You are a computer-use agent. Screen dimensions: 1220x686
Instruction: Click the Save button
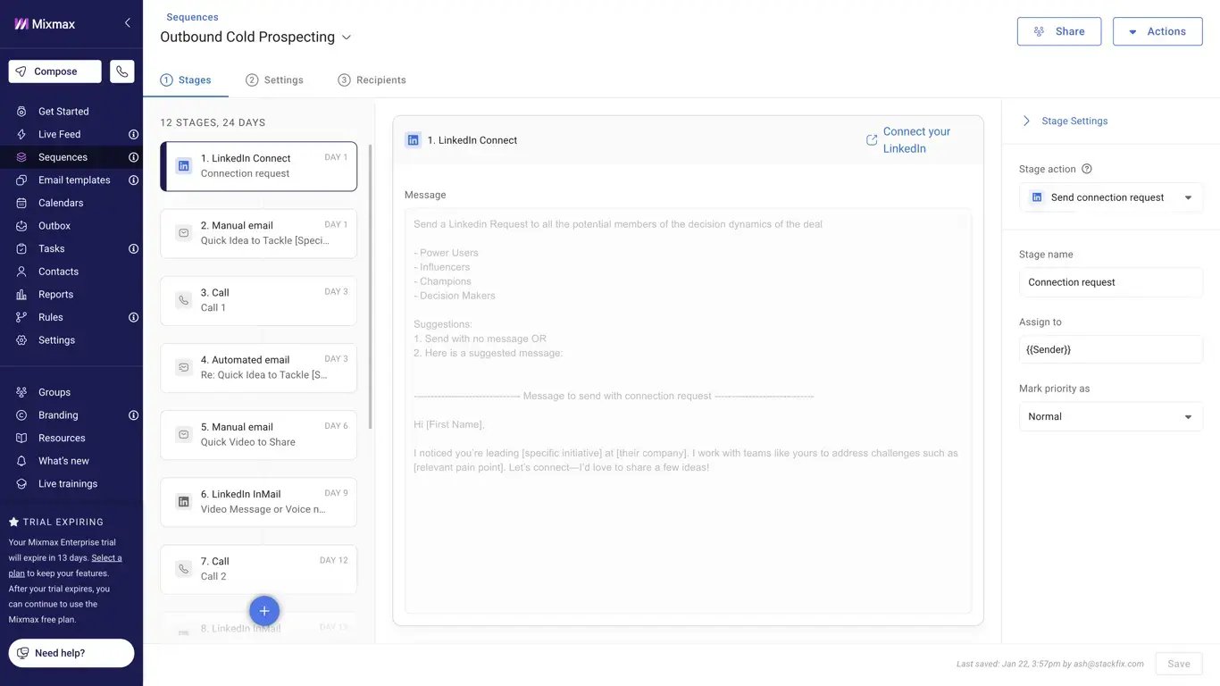[x=1179, y=664]
